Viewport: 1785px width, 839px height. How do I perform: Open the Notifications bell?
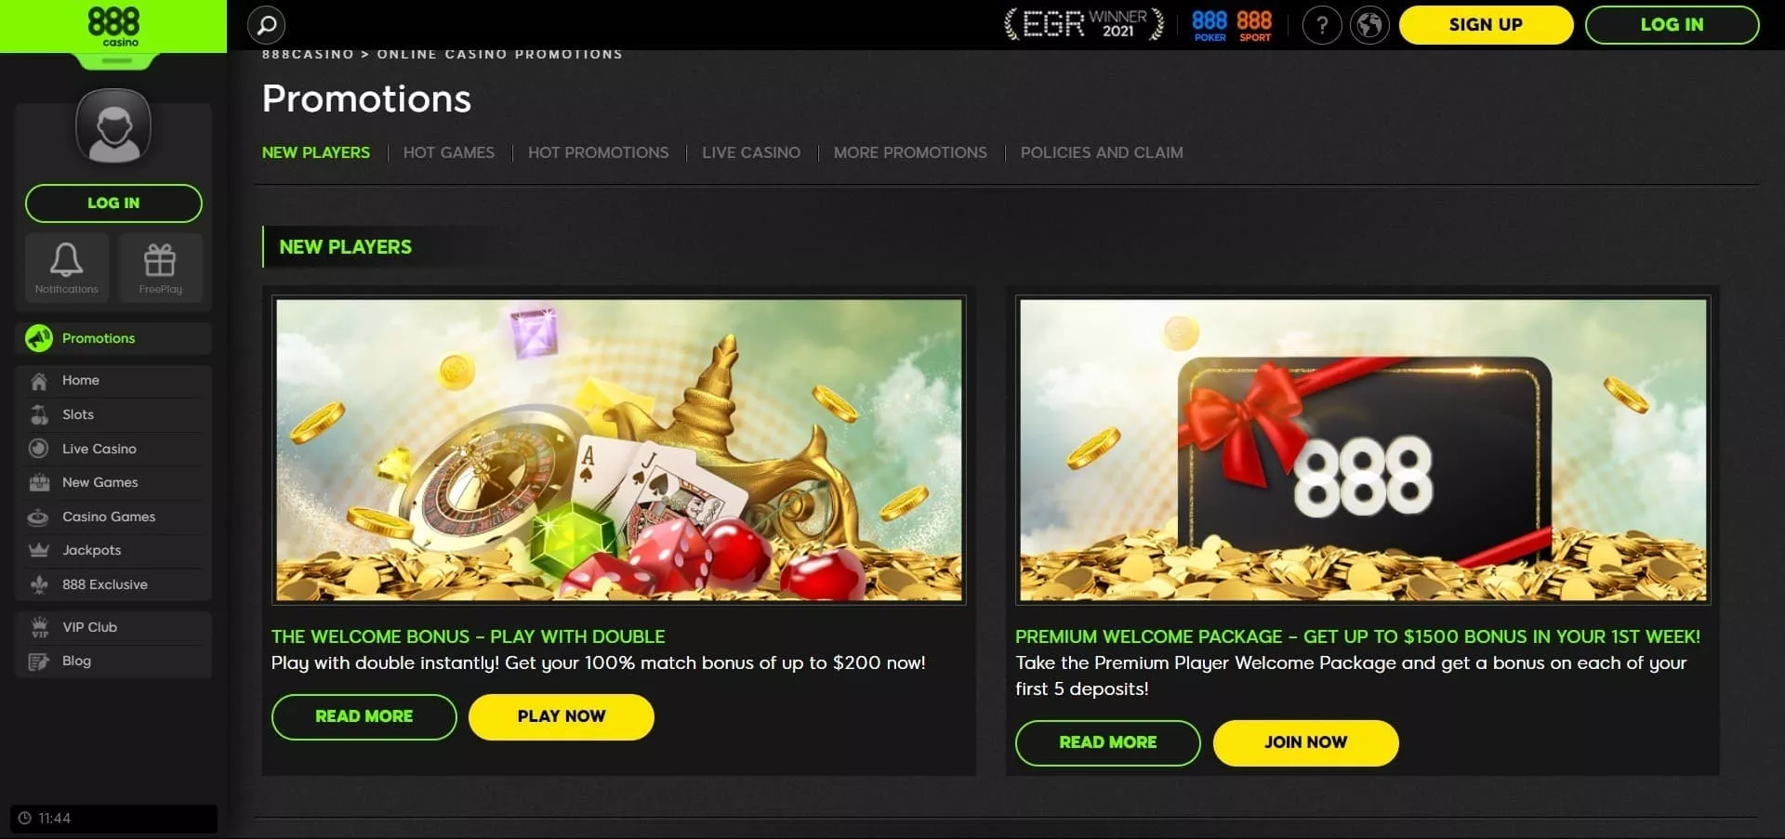[67, 268]
